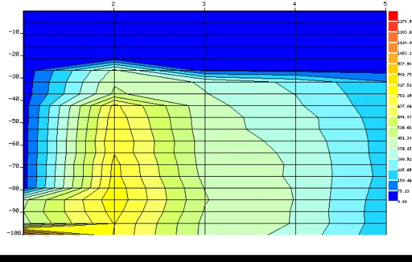The image size is (412, 262).
Task: Click depth axis label -60
Action: click(14, 144)
